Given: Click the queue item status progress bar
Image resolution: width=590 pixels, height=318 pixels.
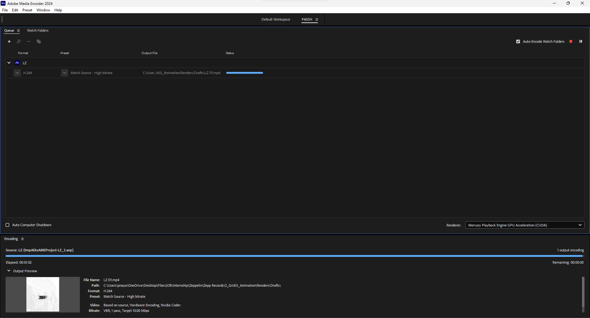Looking at the screenshot, I should (x=245, y=73).
